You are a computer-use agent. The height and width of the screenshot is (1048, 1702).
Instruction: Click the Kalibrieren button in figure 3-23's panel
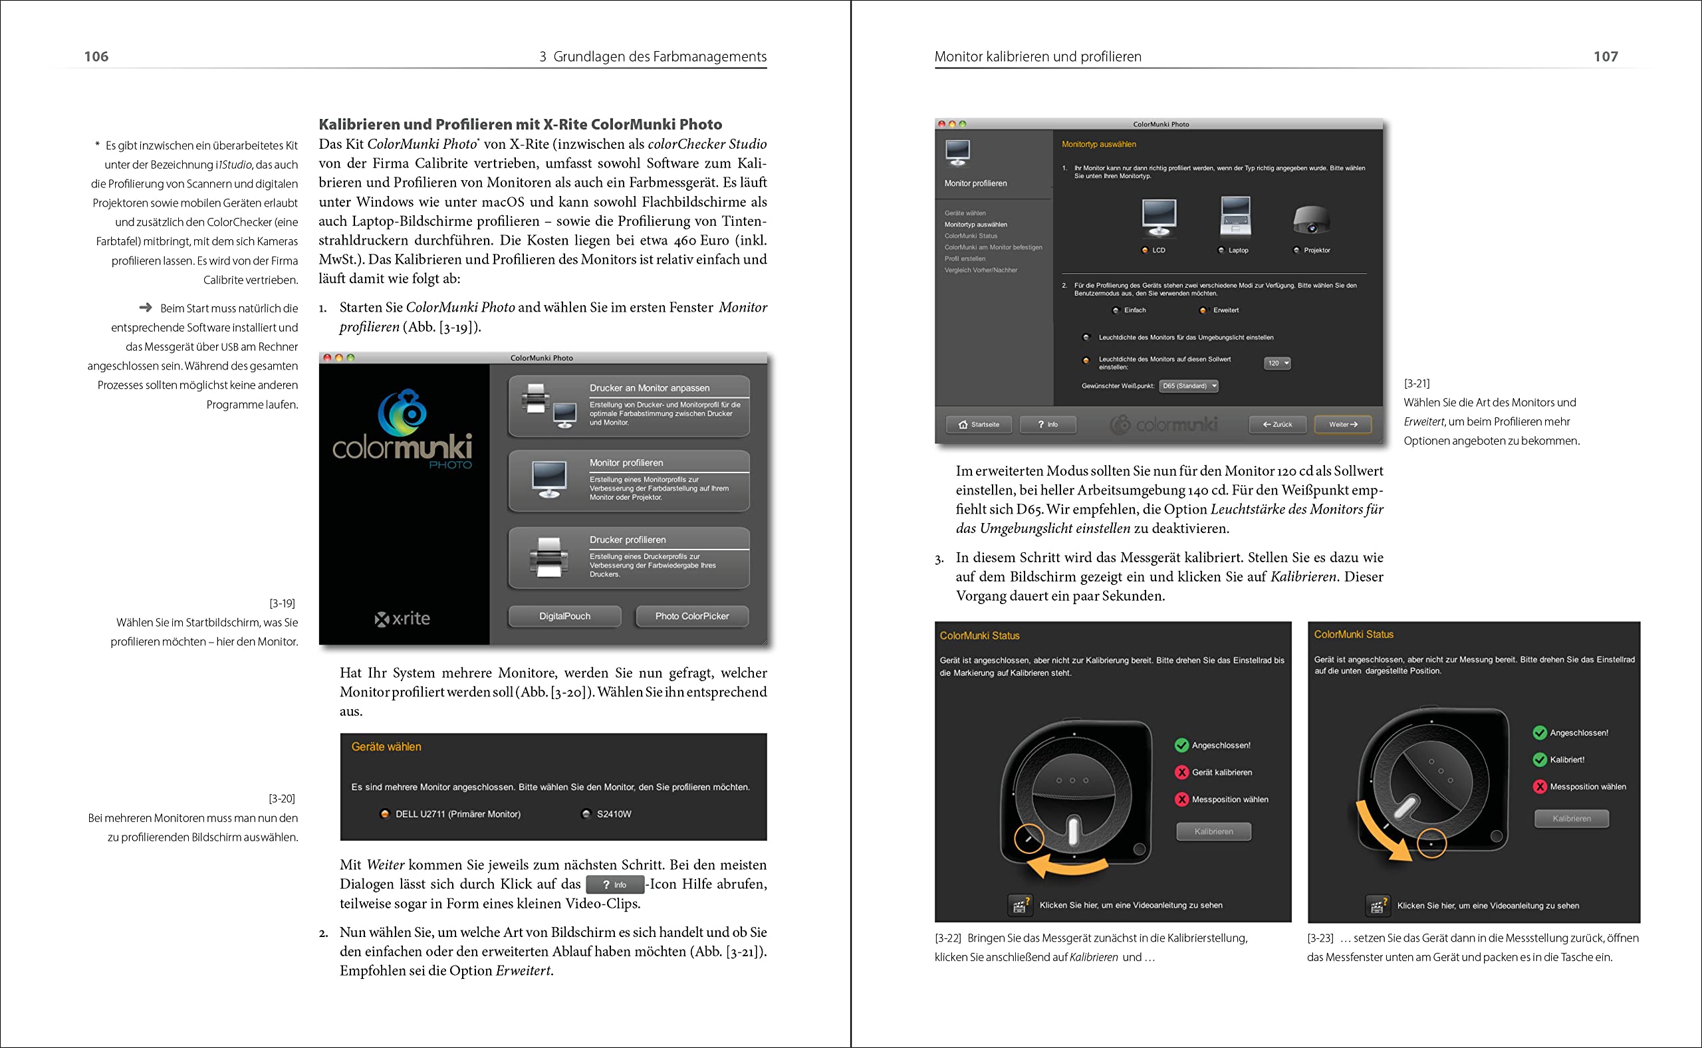coord(1571,819)
